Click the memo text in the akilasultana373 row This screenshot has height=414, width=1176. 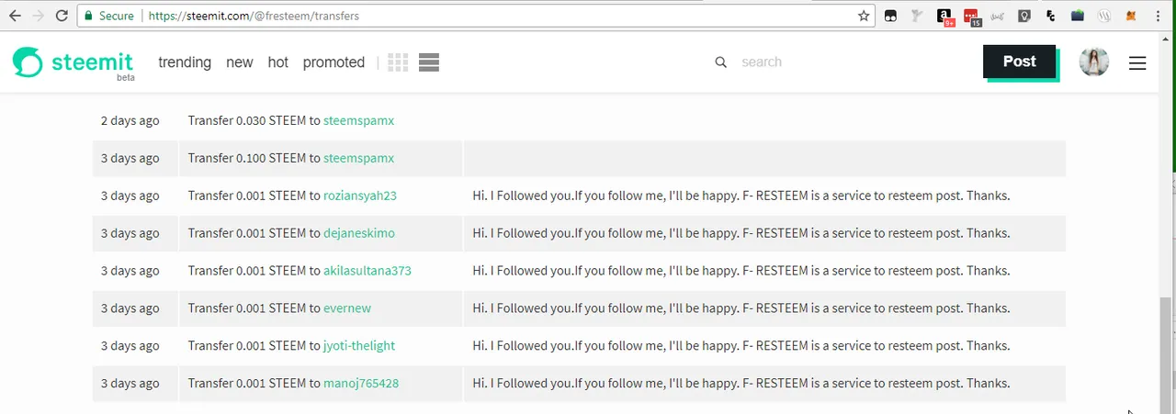(x=741, y=271)
